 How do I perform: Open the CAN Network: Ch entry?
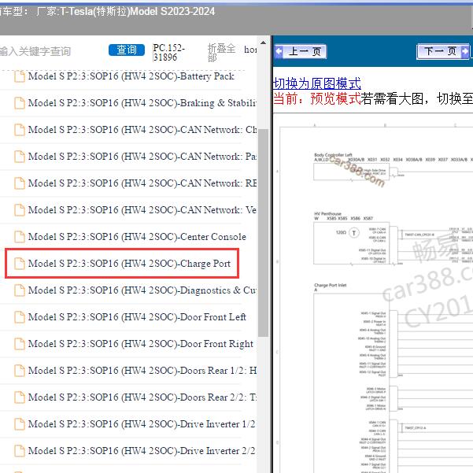[142, 130]
